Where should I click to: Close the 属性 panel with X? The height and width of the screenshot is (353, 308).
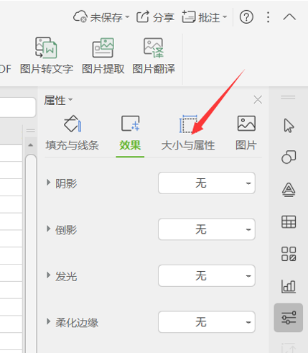[x=258, y=100]
